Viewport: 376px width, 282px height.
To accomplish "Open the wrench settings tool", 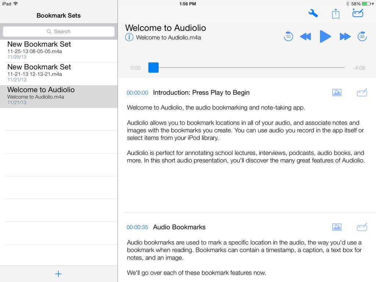I will coord(313,13).
